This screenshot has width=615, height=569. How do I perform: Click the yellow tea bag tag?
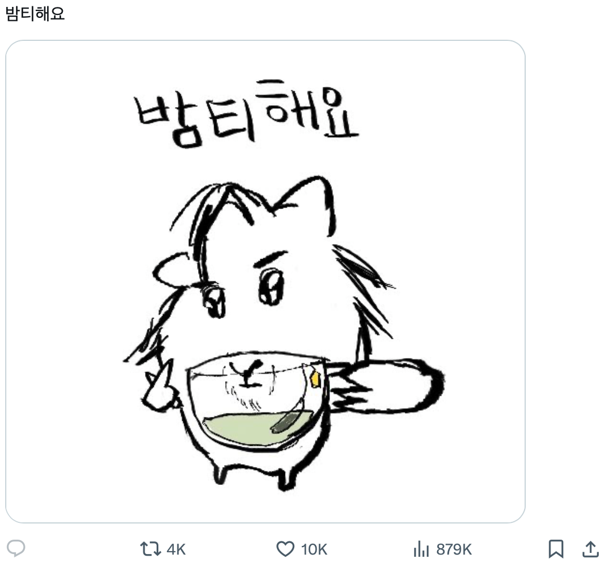[314, 378]
